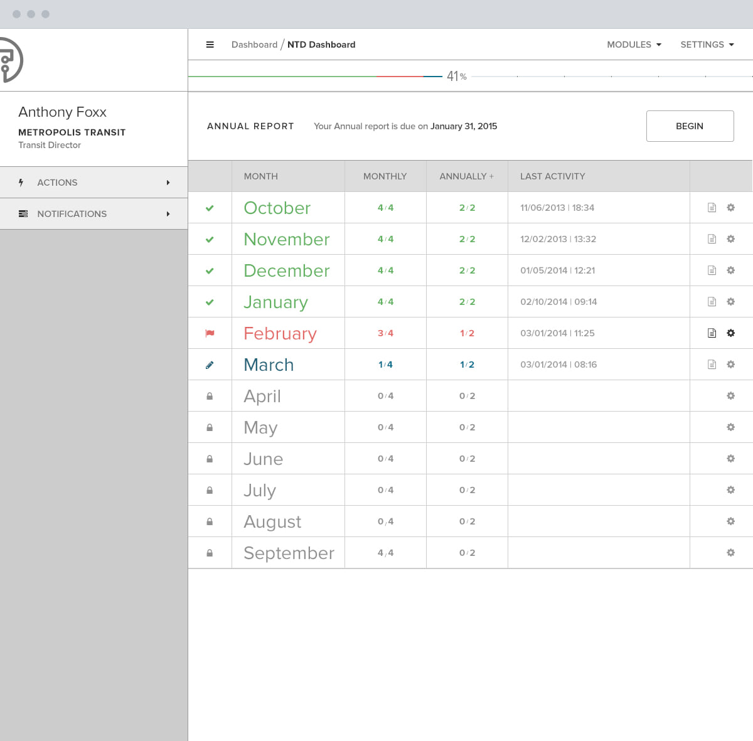Click the green checkmark beside December

click(x=210, y=270)
